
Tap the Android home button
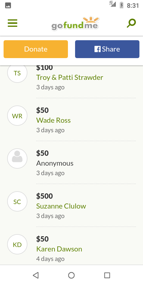click(x=71, y=275)
